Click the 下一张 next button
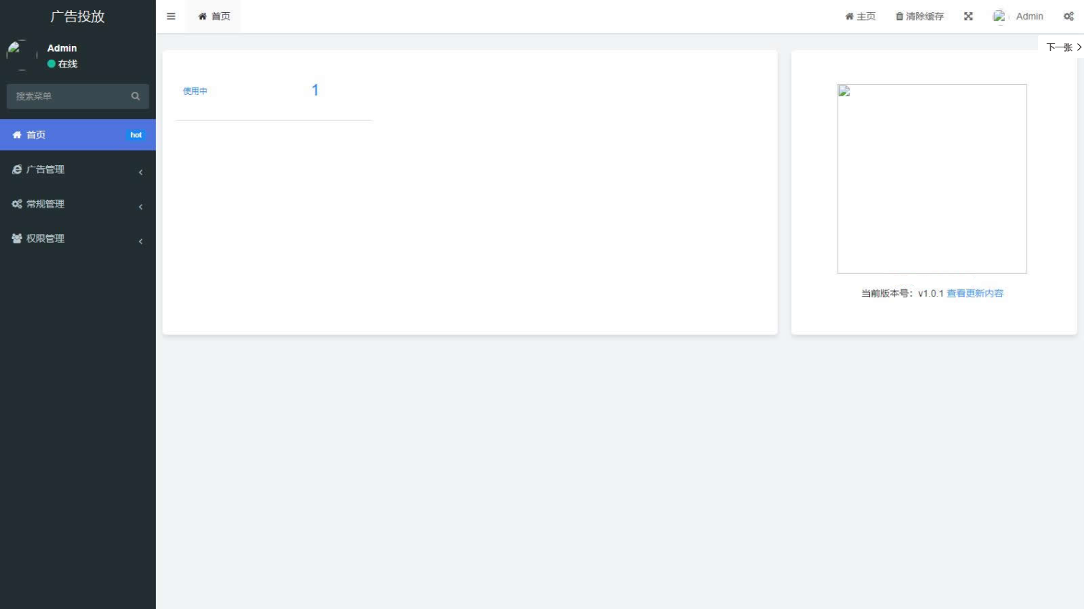The width and height of the screenshot is (1089, 609). [1064, 47]
